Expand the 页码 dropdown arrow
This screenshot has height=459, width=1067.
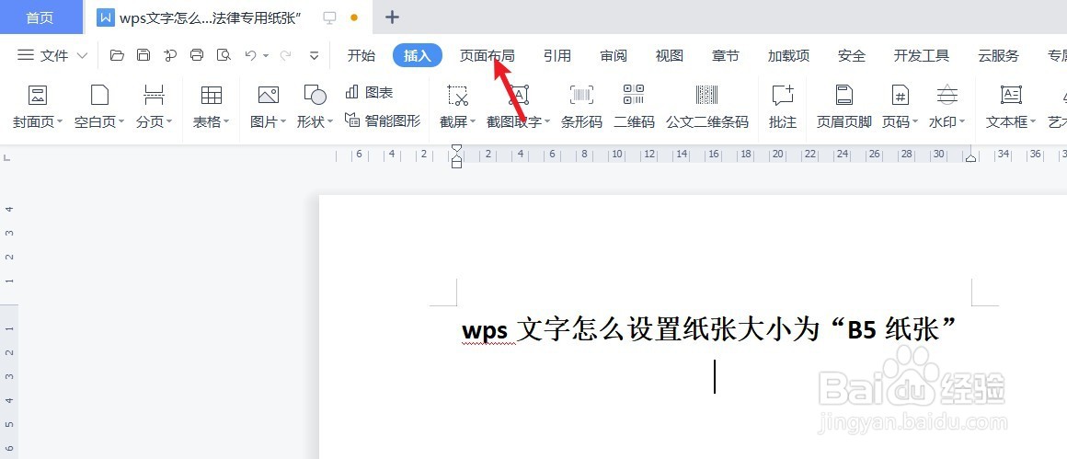coord(915,122)
